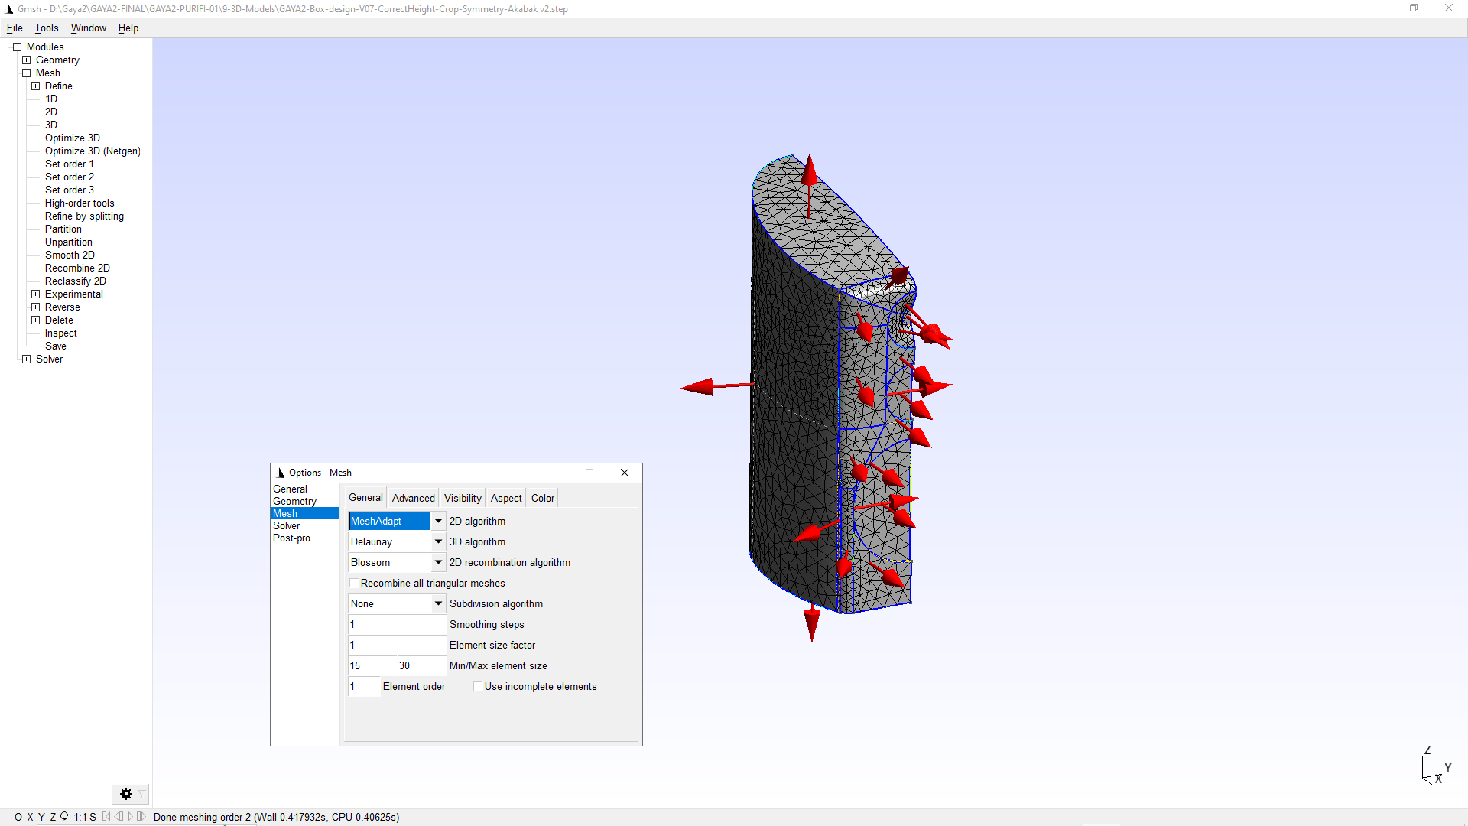This screenshot has width=1468, height=826.
Task: Click Set order 2 in mesh tree
Action: click(70, 177)
